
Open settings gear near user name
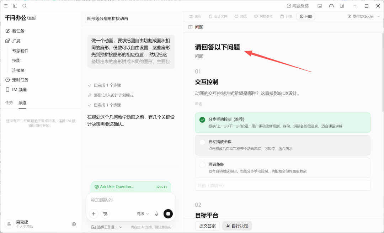pos(74,224)
